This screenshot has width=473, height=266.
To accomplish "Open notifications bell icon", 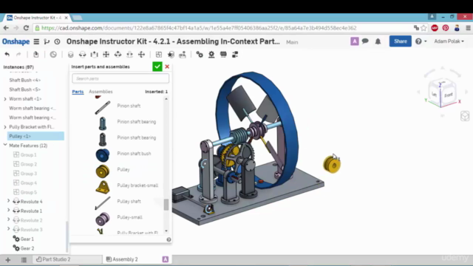I will pyautogui.click(x=378, y=41).
